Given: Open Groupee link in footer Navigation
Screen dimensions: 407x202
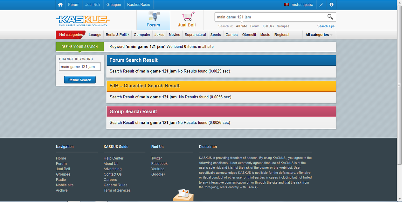Looking at the screenshot, I should pos(63,174).
